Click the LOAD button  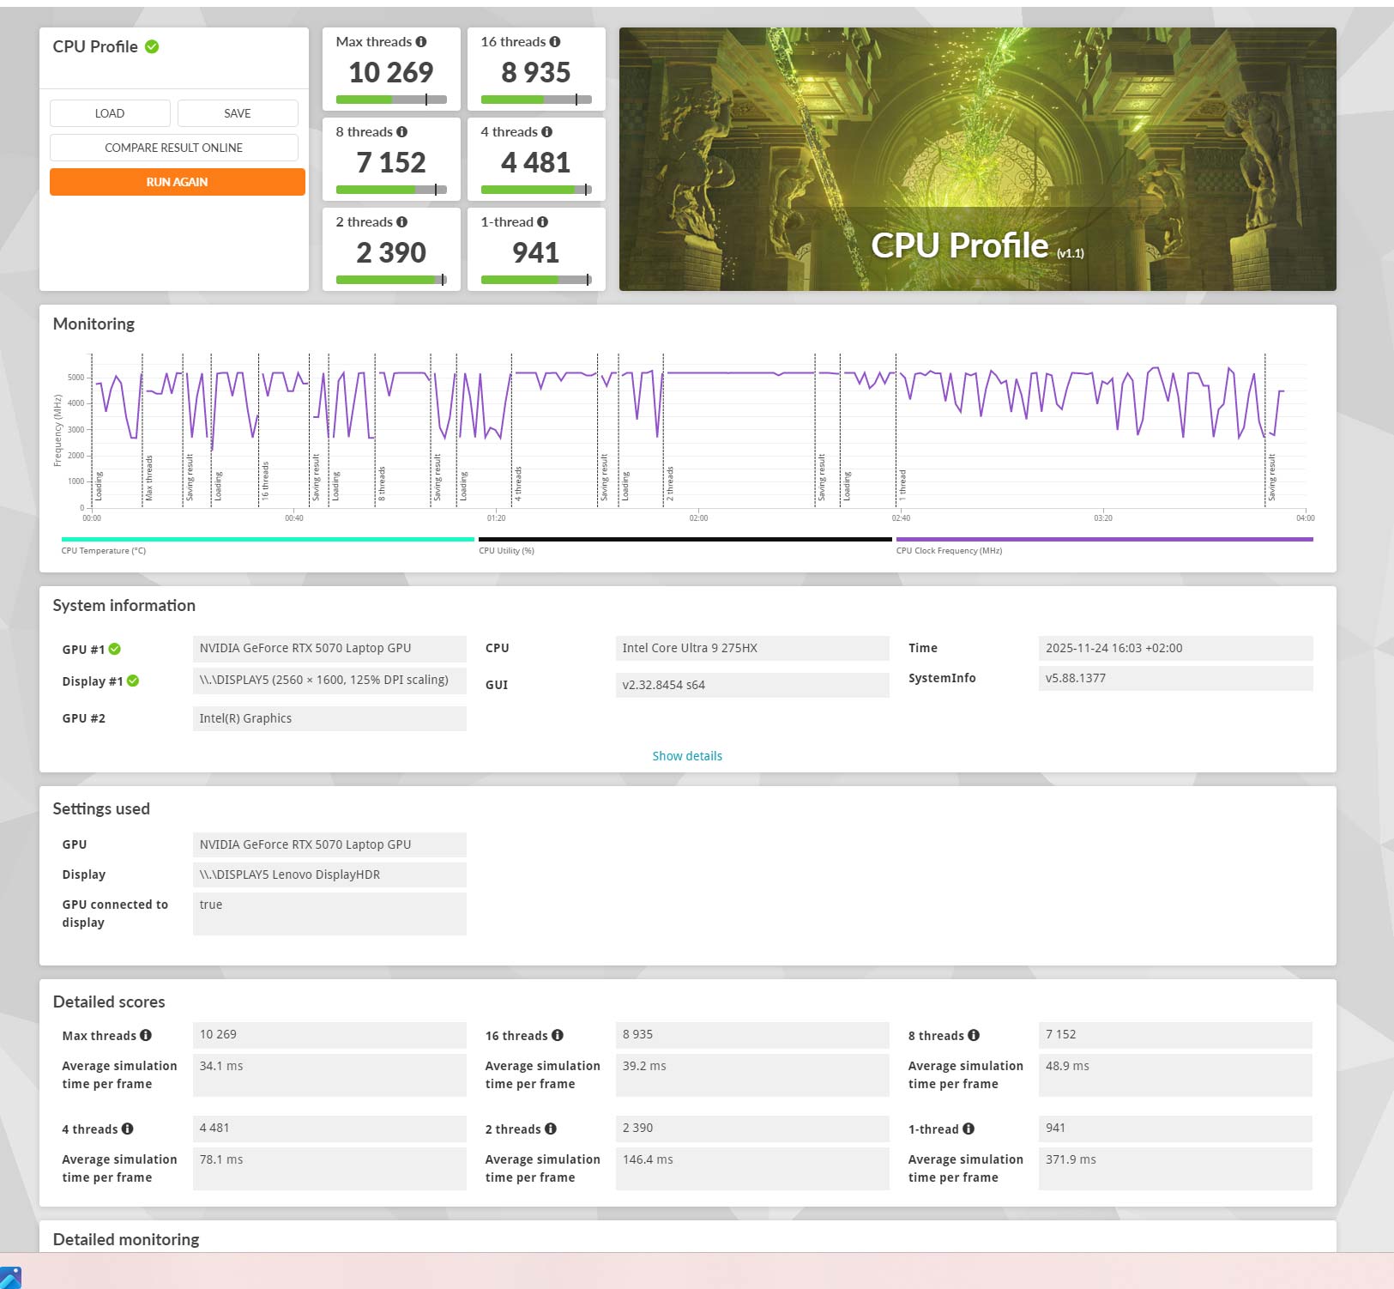pos(110,113)
